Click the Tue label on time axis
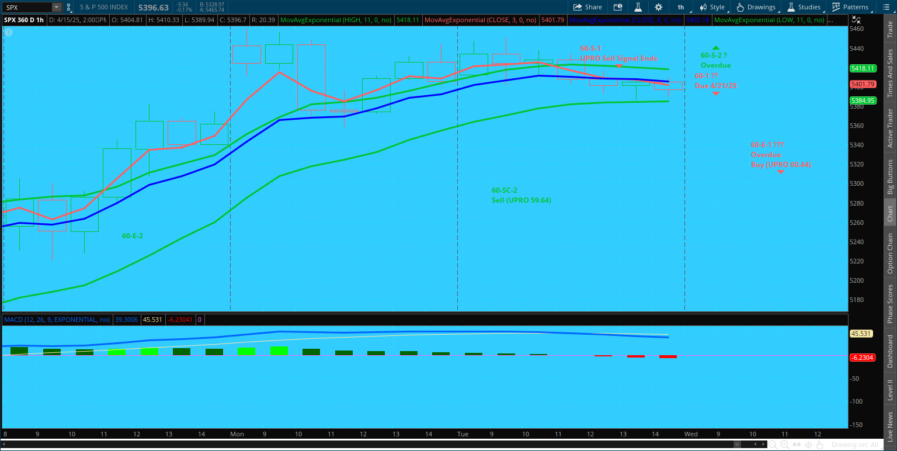The height and width of the screenshot is (451, 897). pos(463,434)
